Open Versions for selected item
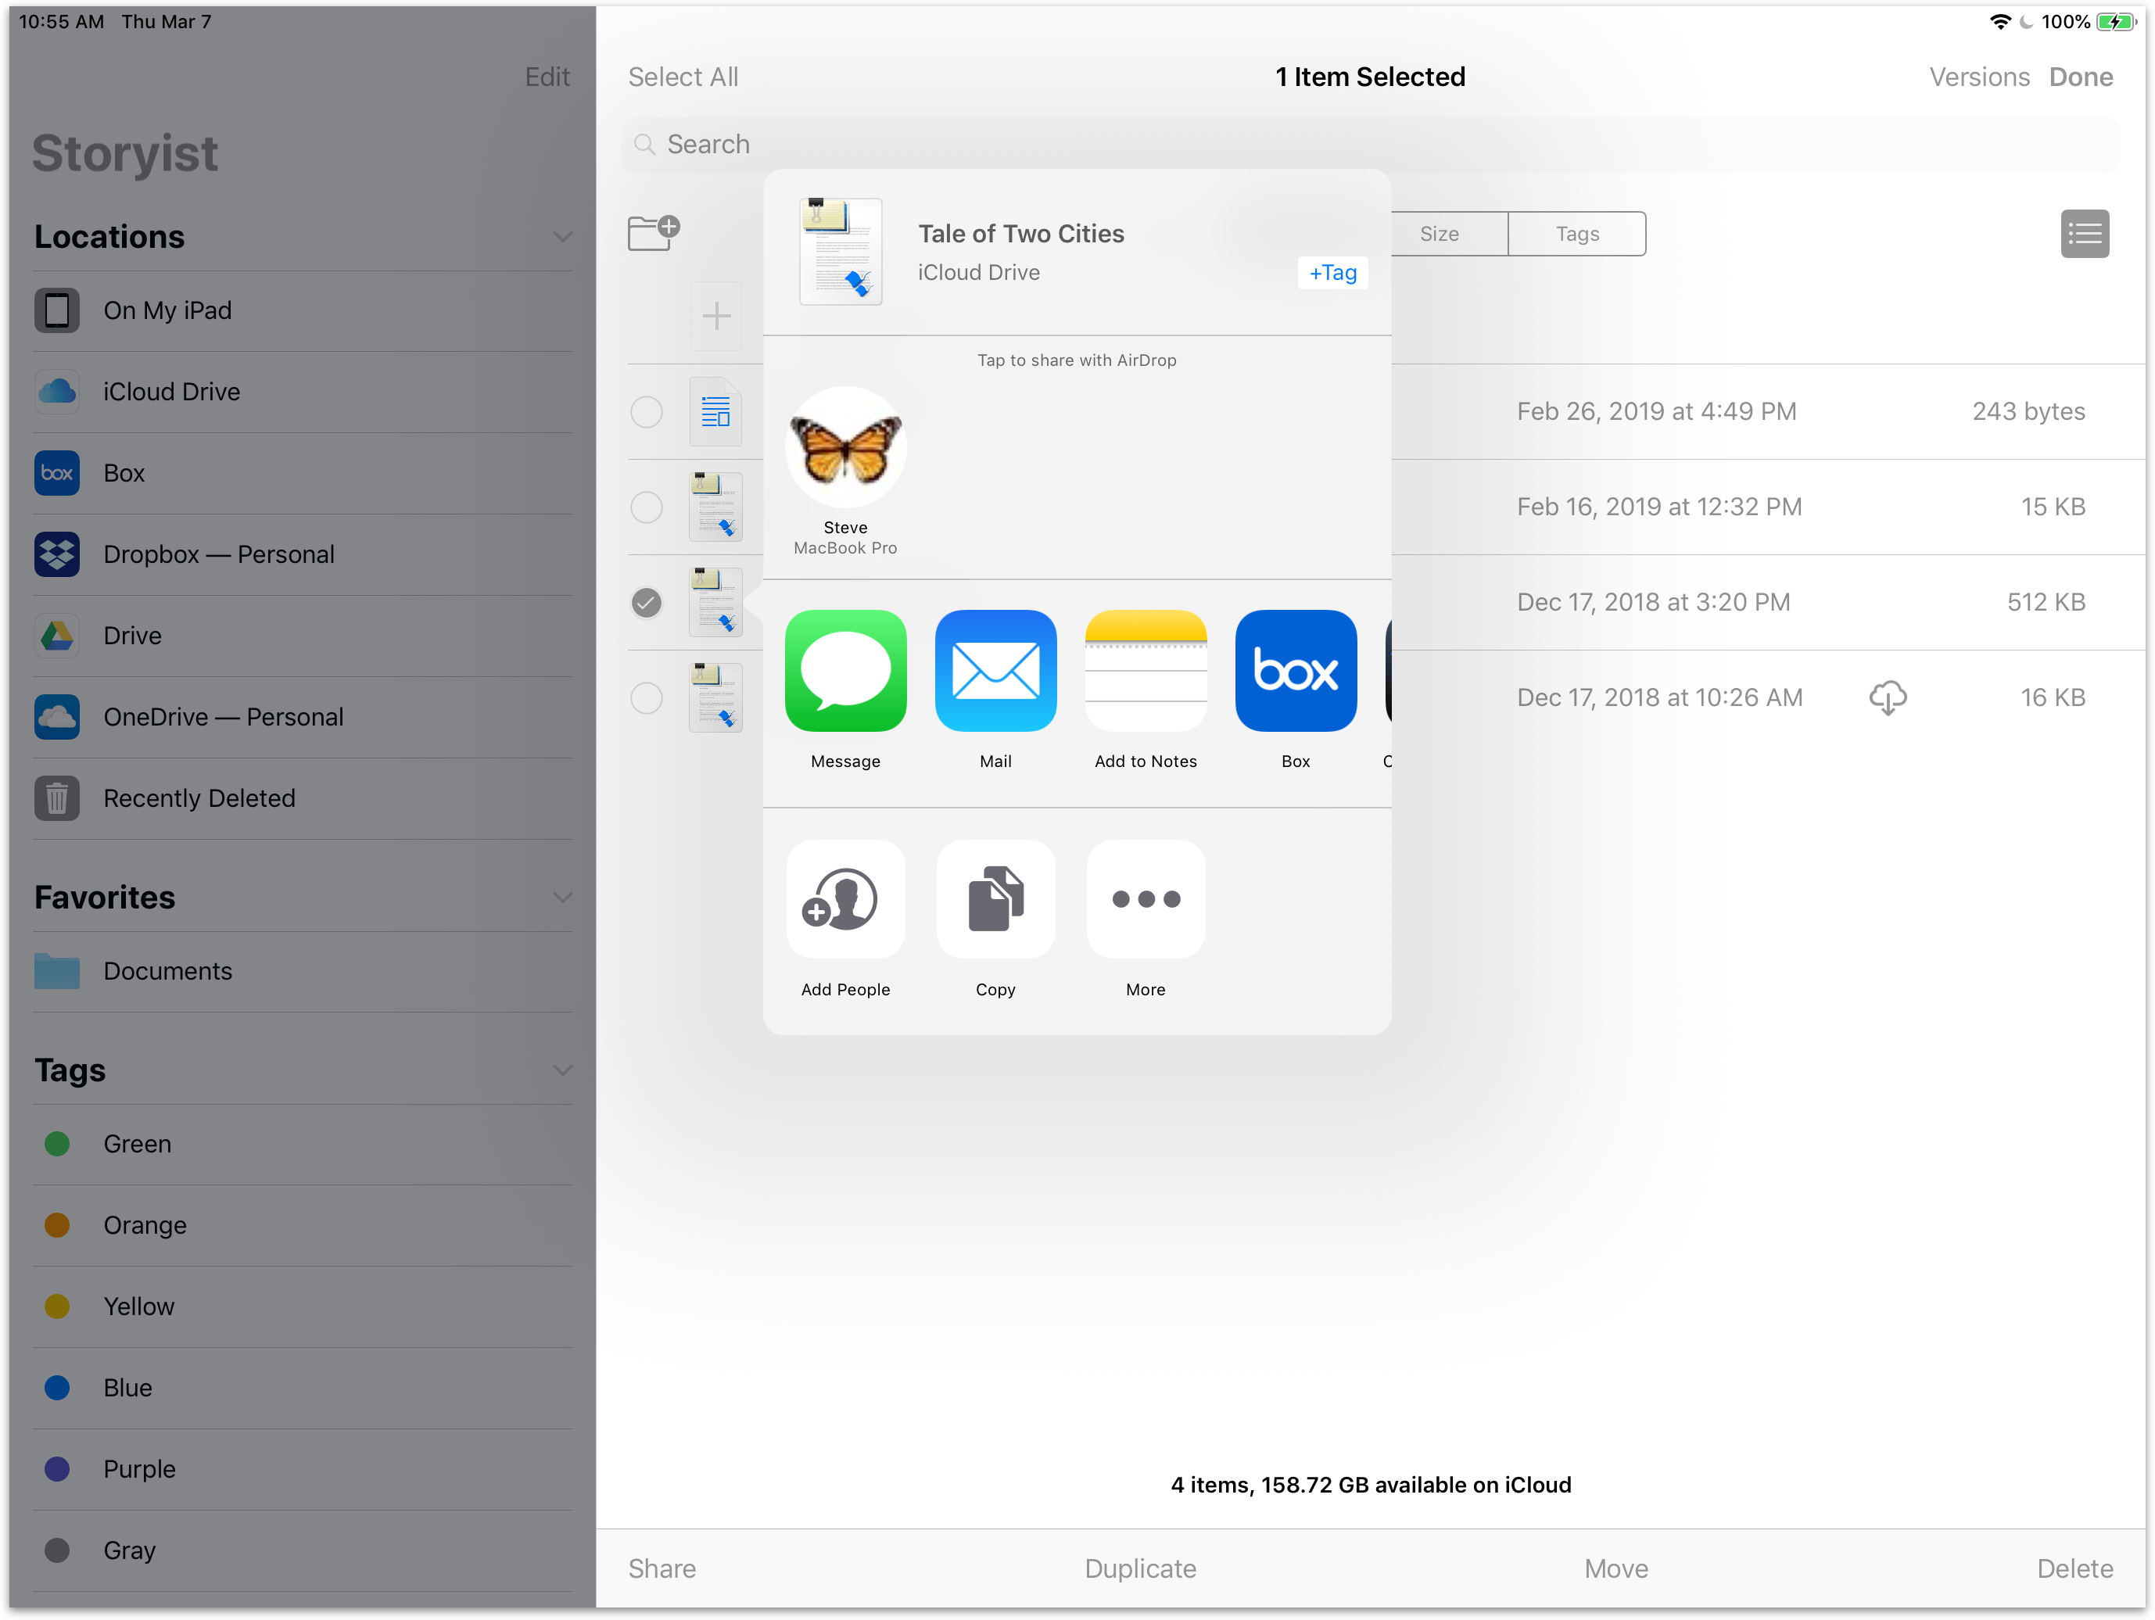Viewport: 2155px width, 1620px height. pos(1978,77)
